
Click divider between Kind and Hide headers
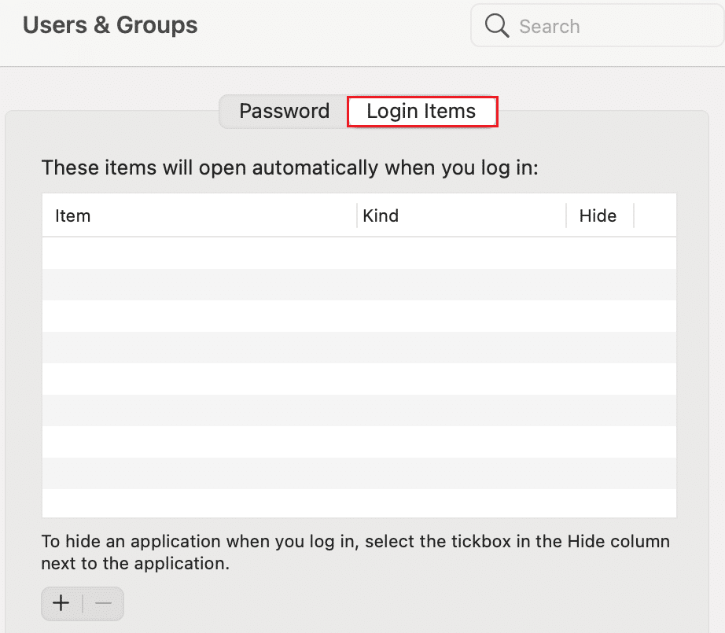566,215
